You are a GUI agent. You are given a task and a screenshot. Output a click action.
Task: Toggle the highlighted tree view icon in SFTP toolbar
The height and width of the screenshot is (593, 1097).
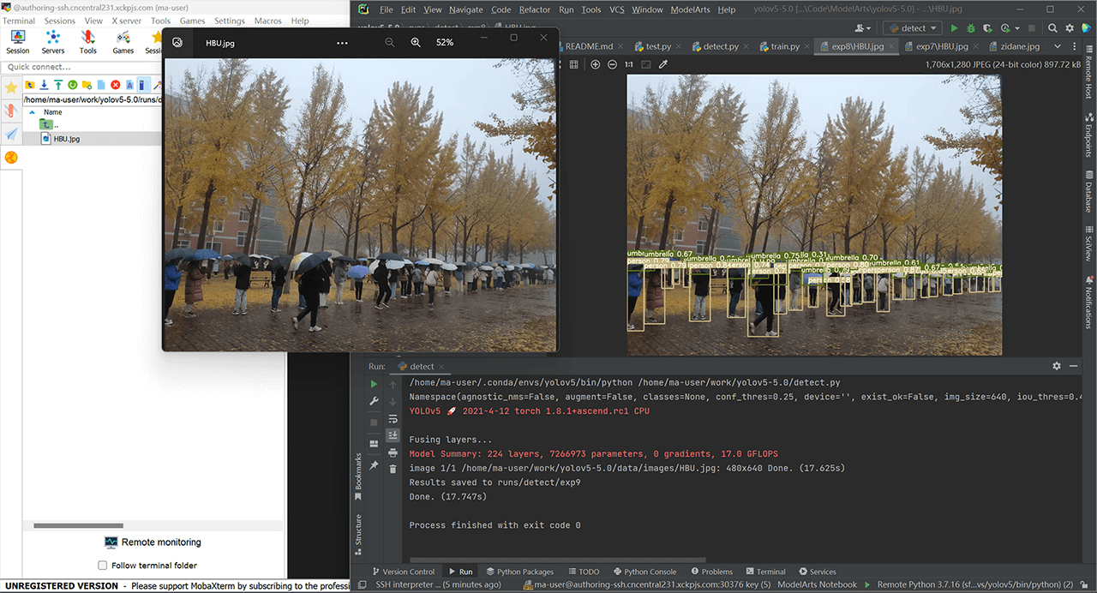coord(144,85)
